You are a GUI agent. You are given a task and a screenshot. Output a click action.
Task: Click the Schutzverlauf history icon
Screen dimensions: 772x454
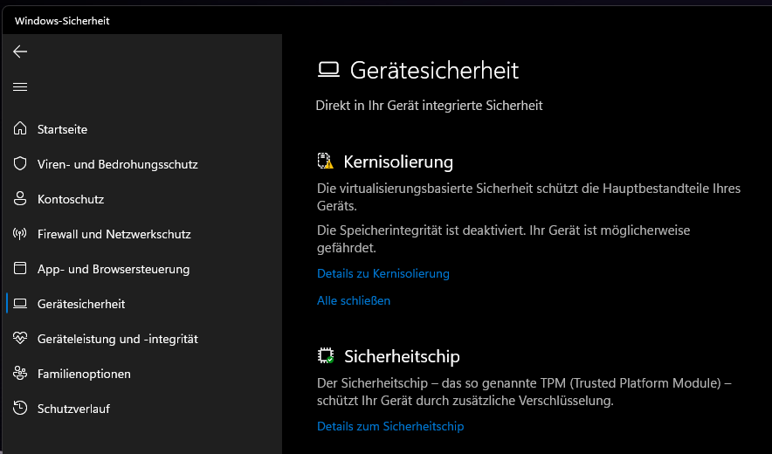(x=20, y=409)
